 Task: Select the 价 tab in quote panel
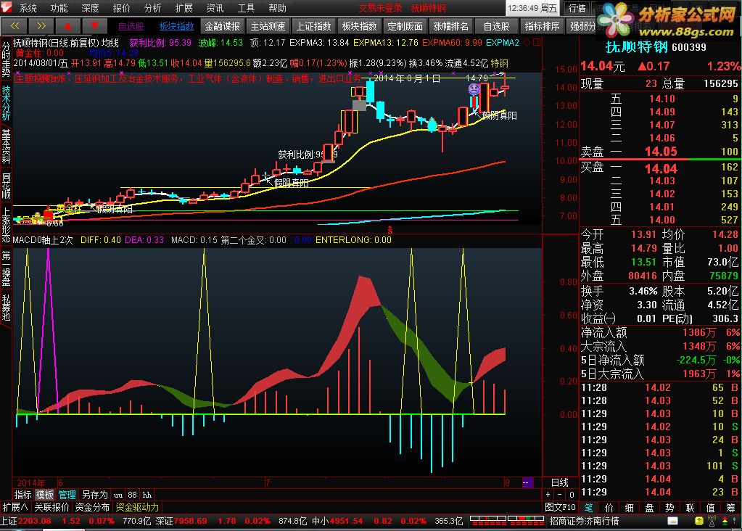(x=609, y=508)
